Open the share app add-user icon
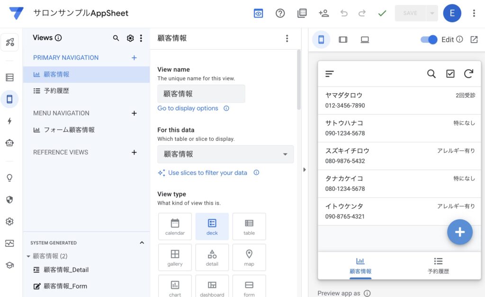 point(324,13)
